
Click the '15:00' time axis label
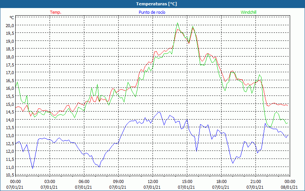click(x=187, y=182)
